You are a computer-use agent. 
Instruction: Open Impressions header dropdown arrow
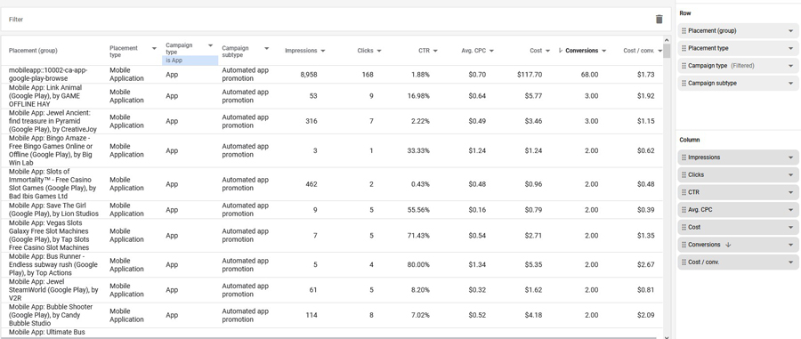pos(323,51)
